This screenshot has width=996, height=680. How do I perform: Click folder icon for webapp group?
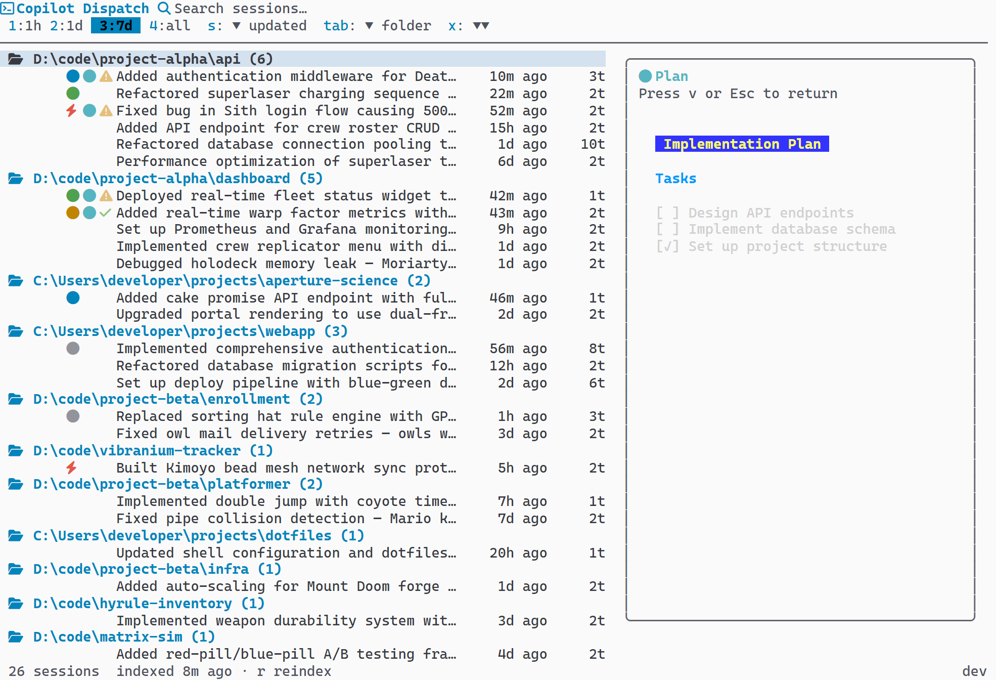pos(16,331)
